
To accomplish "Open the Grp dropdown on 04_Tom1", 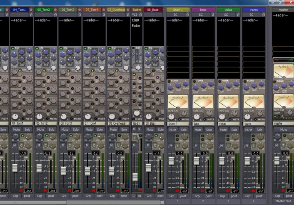I will tap(15, 196).
